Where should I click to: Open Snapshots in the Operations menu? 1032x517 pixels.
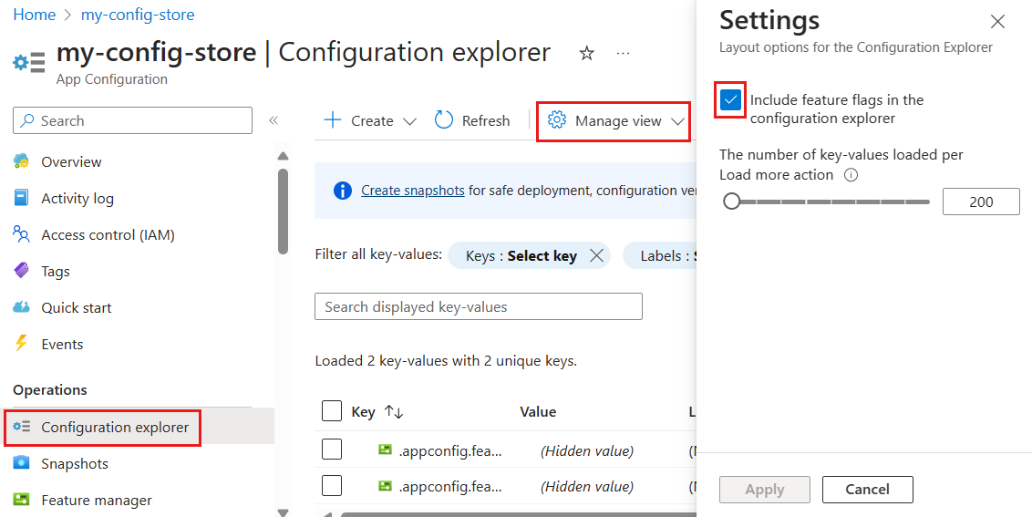click(74, 463)
